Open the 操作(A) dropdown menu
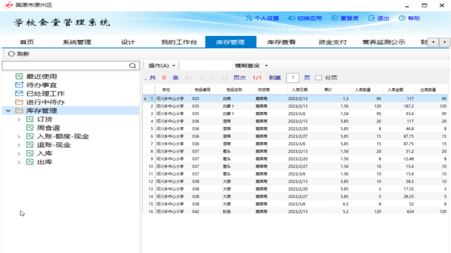 click(162, 66)
